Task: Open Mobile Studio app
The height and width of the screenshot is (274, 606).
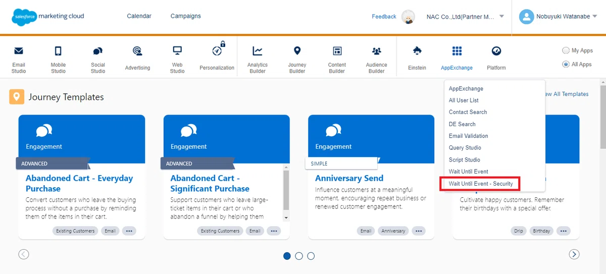Action: pyautogui.click(x=58, y=59)
